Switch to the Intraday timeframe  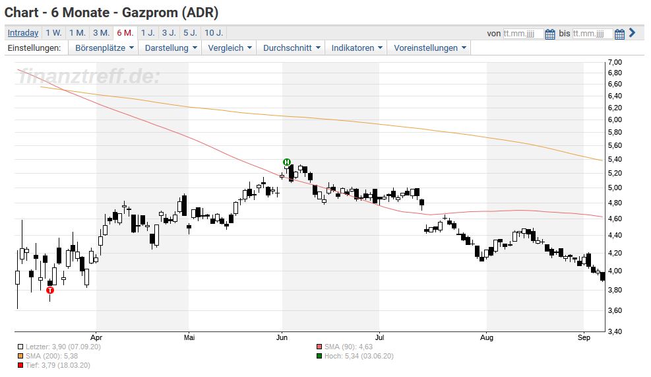click(23, 33)
